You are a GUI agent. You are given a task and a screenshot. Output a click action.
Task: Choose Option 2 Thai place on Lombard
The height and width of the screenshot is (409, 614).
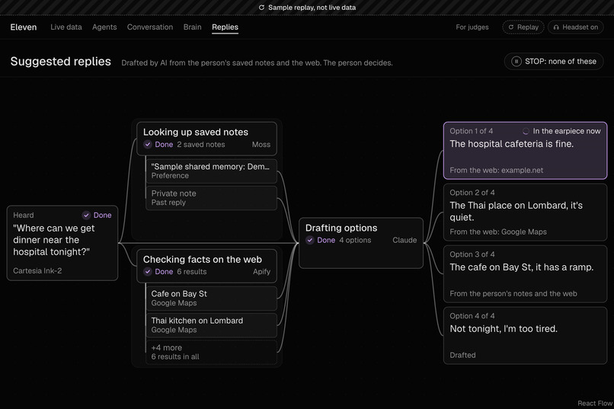click(x=525, y=212)
